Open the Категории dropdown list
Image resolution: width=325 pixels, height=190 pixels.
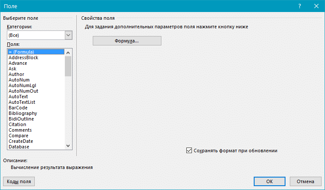point(68,35)
